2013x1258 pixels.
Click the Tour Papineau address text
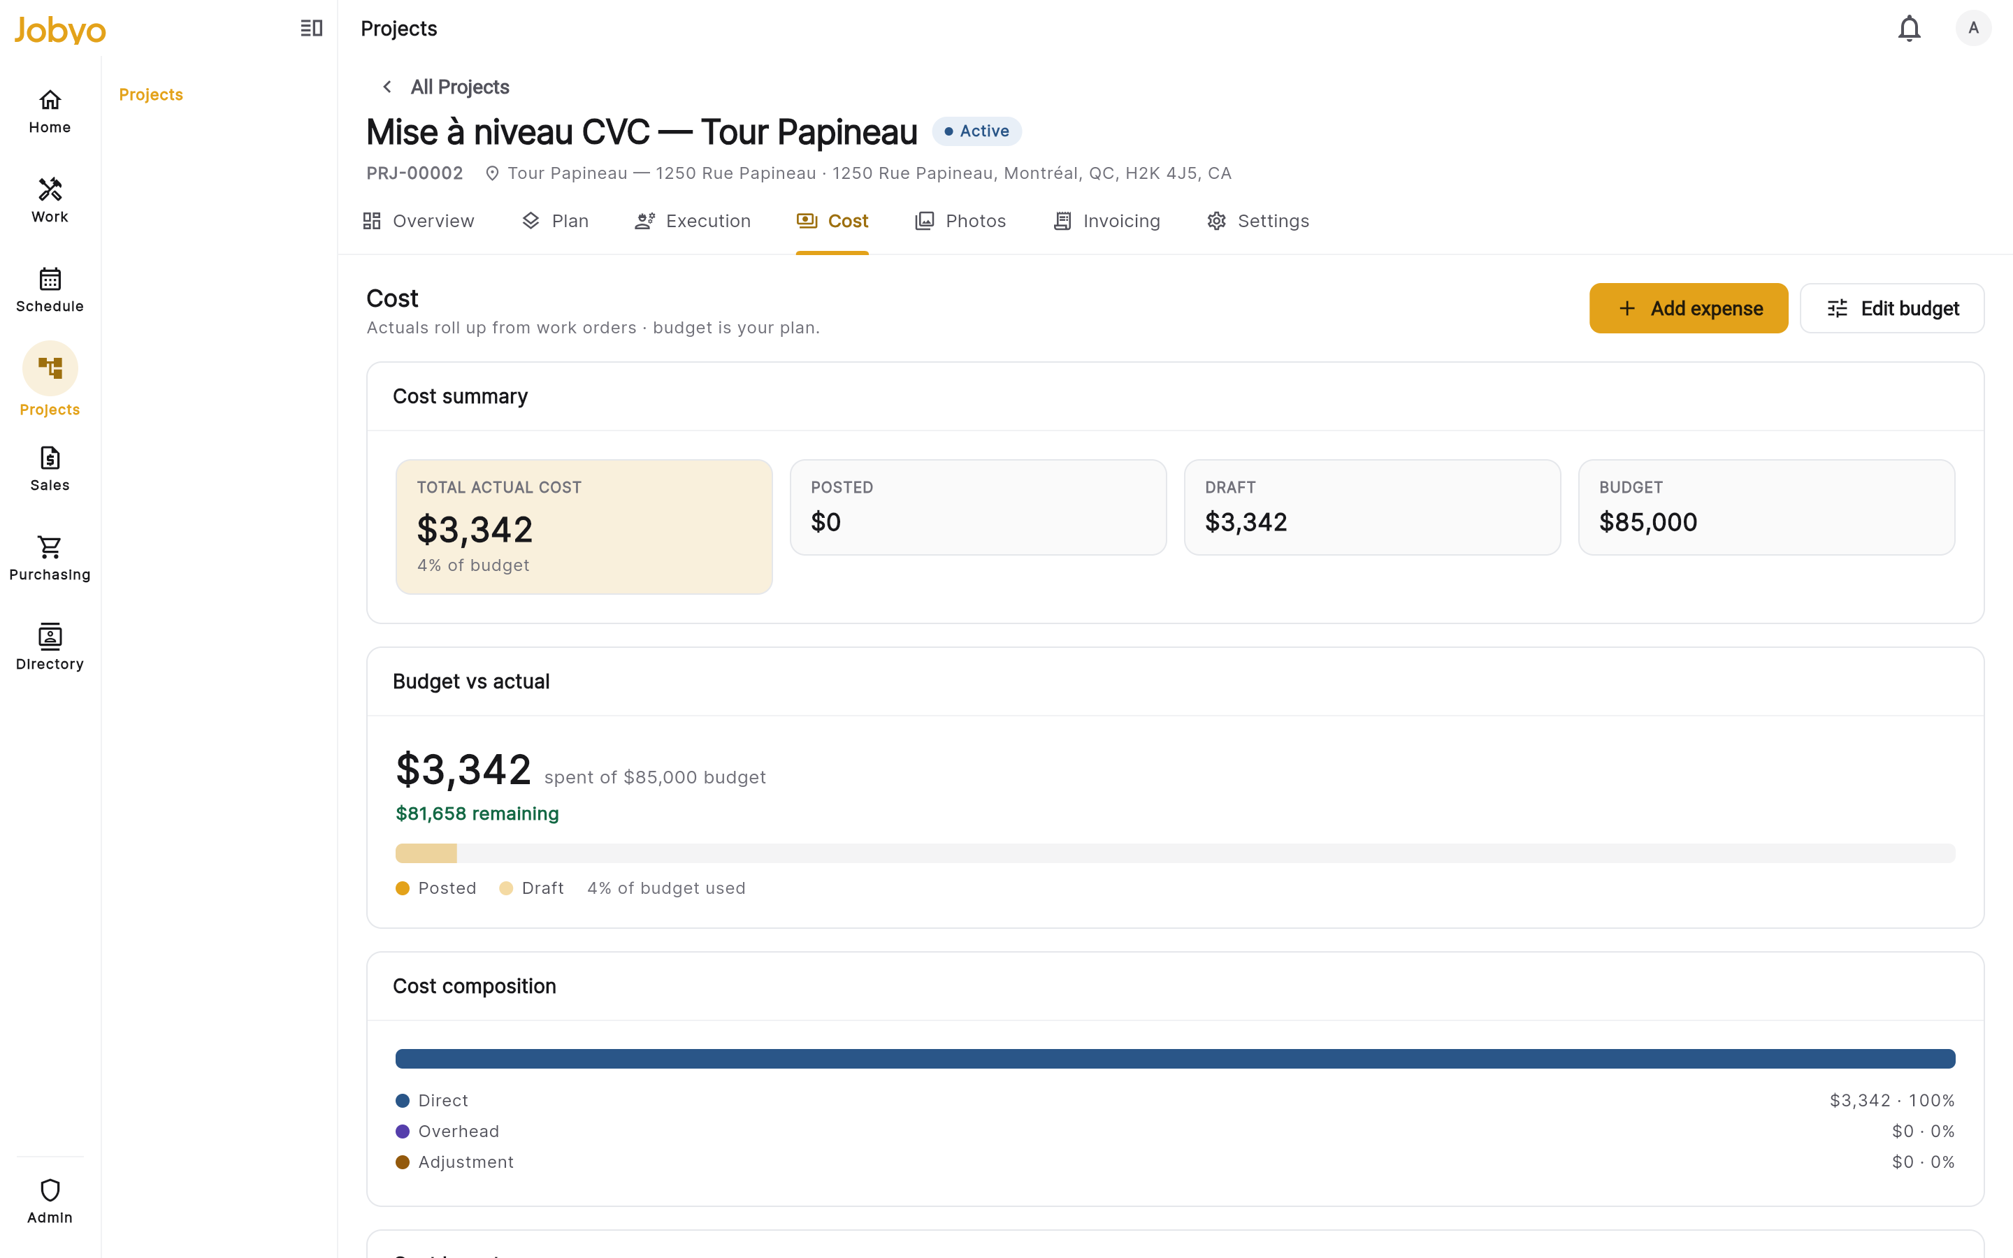pos(870,173)
